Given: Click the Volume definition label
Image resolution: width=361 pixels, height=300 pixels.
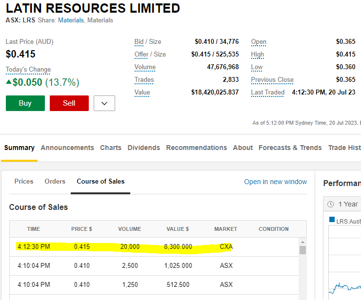Looking at the screenshot, I should (145, 67).
